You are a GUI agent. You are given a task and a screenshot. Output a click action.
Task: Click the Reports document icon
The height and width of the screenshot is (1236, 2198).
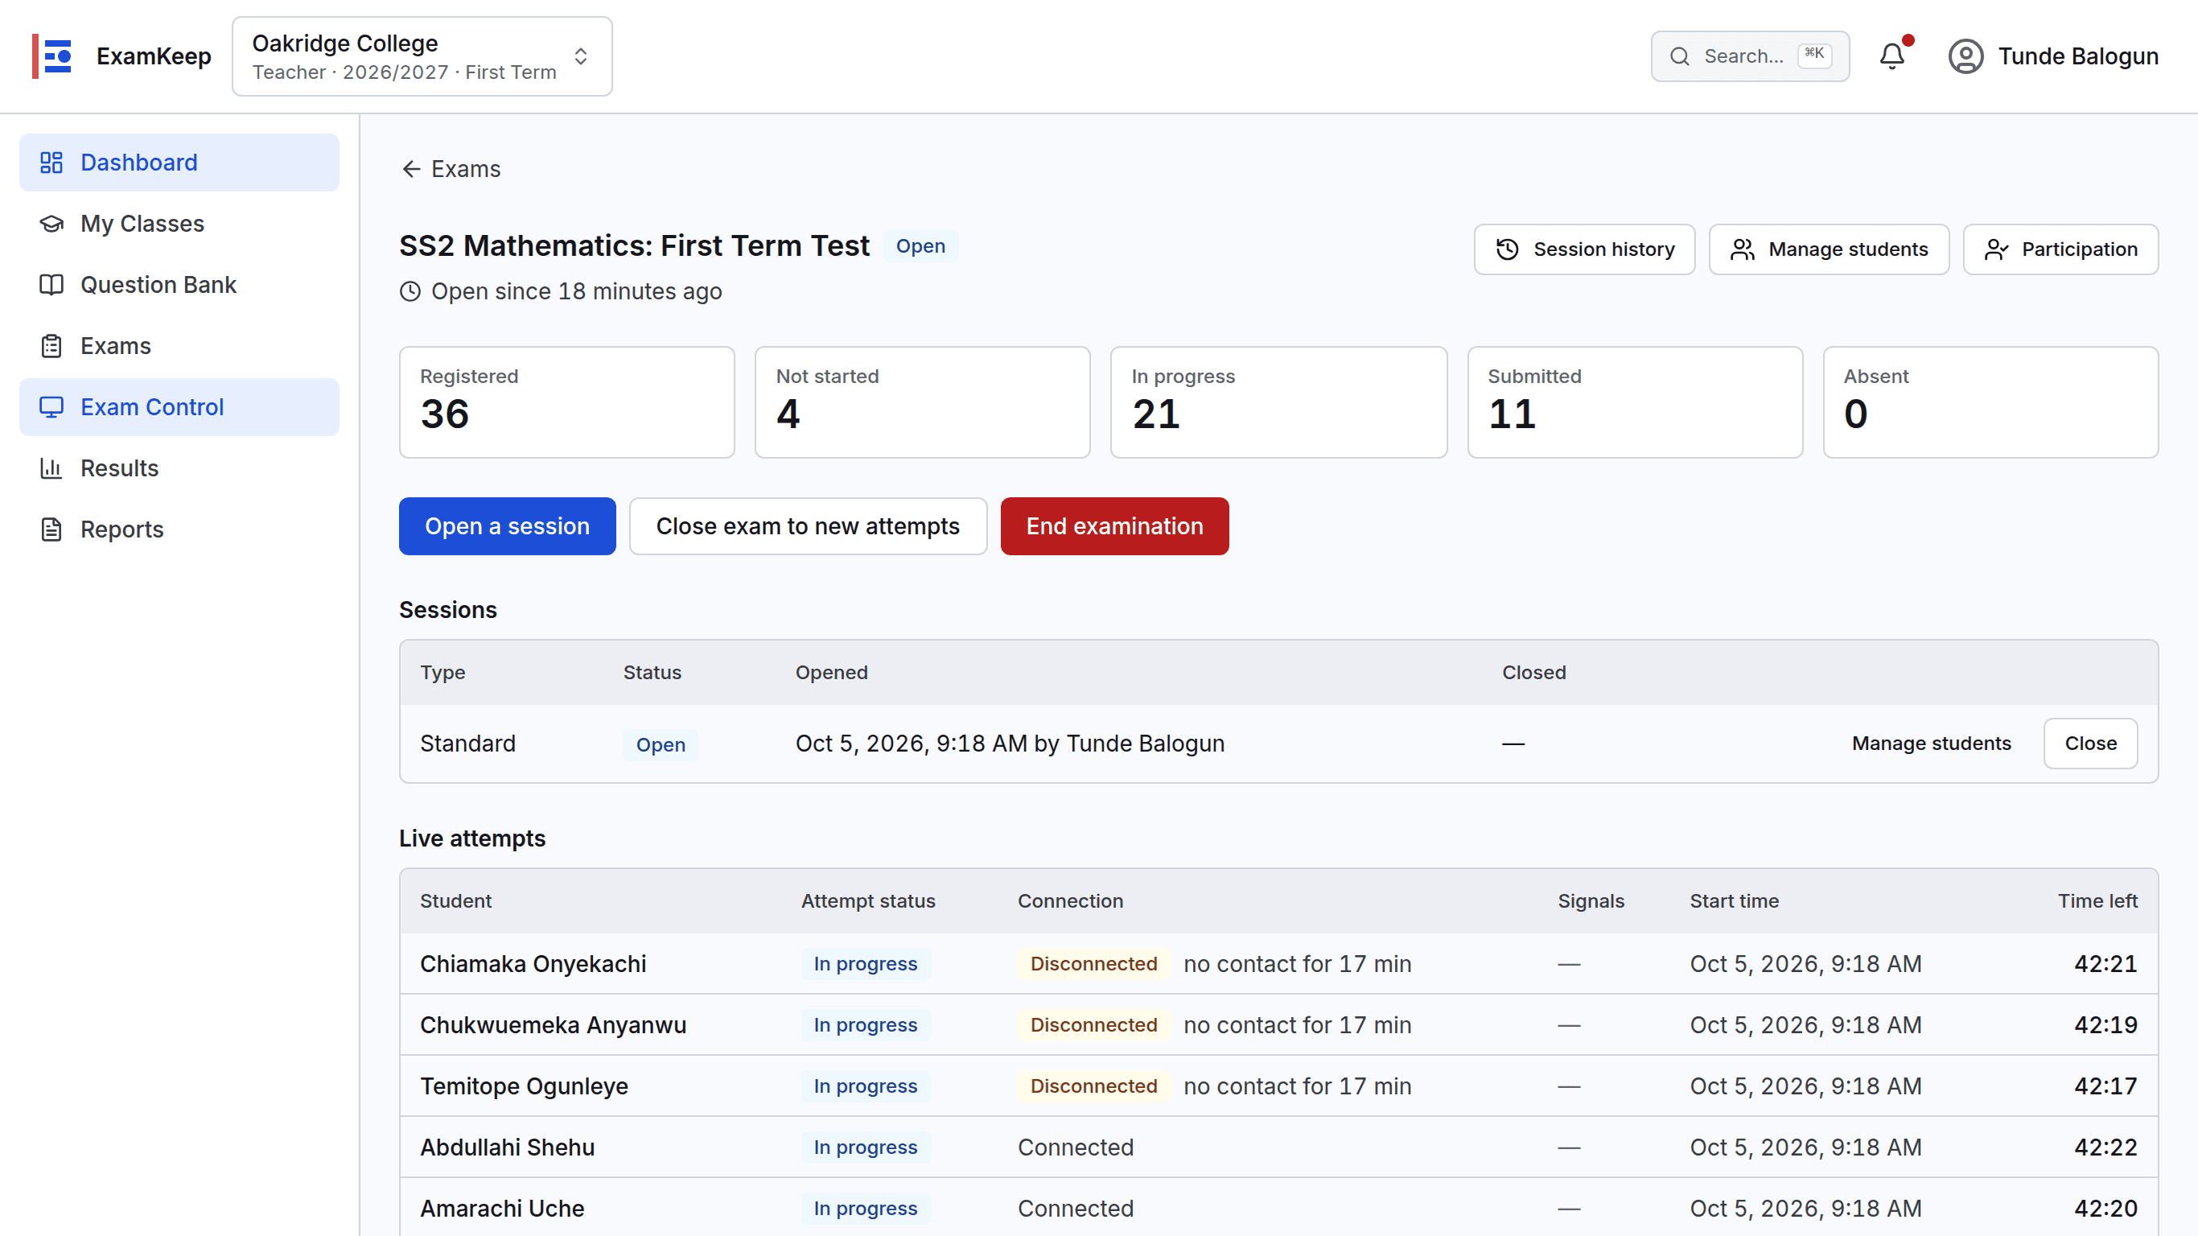pyautogui.click(x=51, y=529)
